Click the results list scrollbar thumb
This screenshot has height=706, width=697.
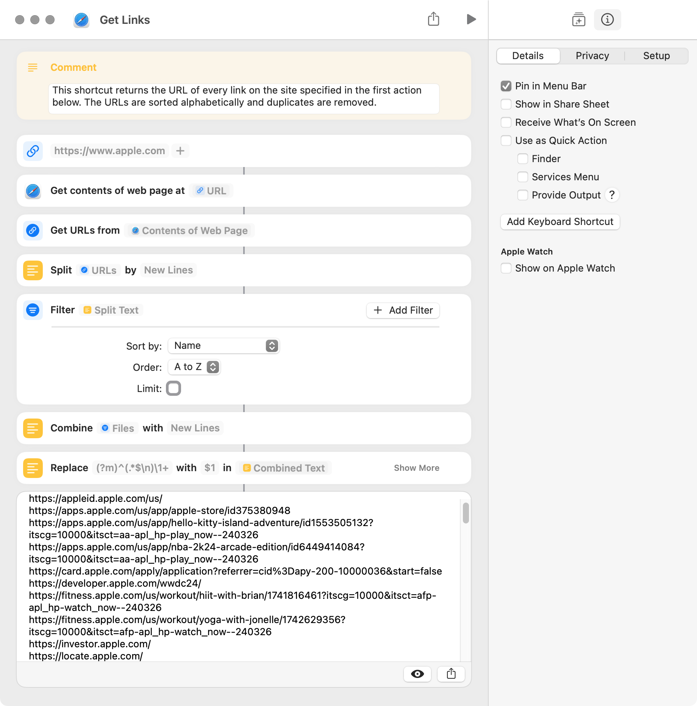click(466, 513)
